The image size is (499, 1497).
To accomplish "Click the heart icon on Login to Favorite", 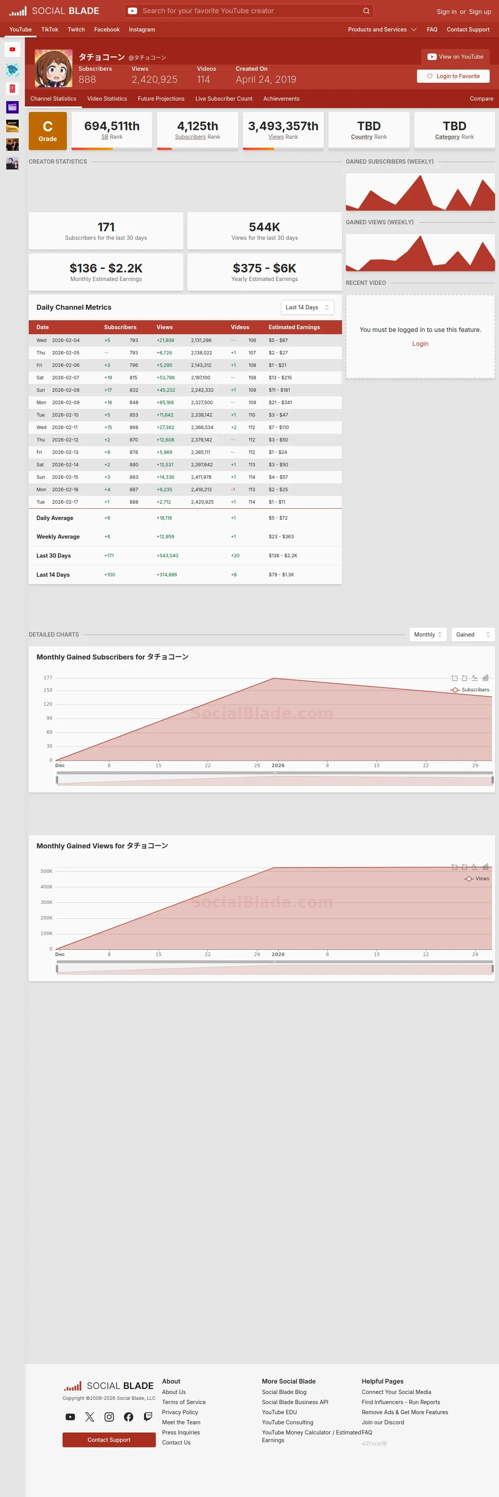I will point(430,76).
